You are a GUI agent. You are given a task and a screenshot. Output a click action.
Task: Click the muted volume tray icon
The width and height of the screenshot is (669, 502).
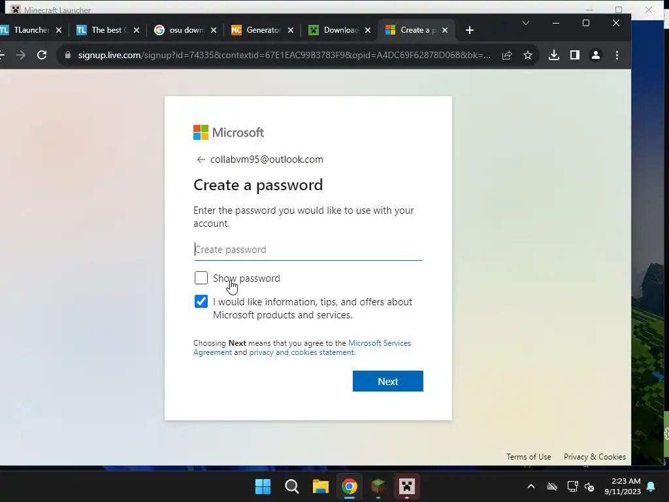coord(590,486)
